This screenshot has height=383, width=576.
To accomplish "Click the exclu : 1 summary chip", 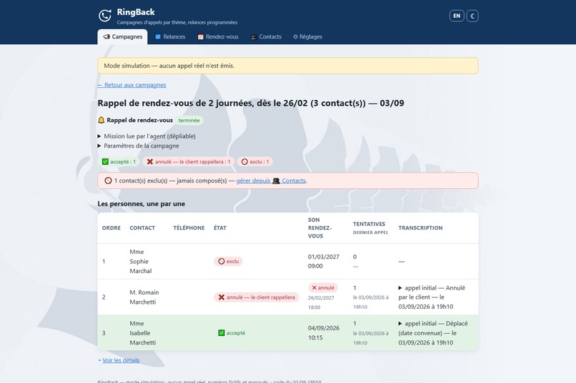I will tap(255, 162).
